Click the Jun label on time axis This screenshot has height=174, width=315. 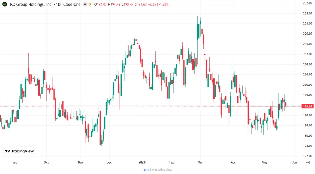(294, 162)
